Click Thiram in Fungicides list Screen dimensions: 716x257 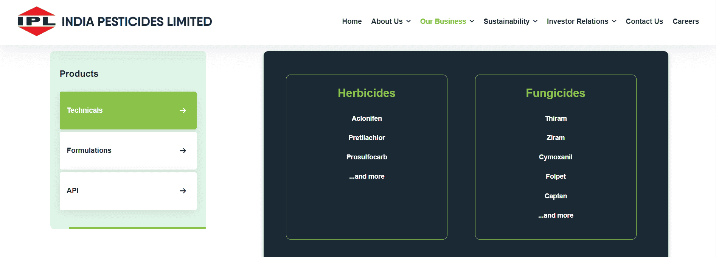point(556,118)
